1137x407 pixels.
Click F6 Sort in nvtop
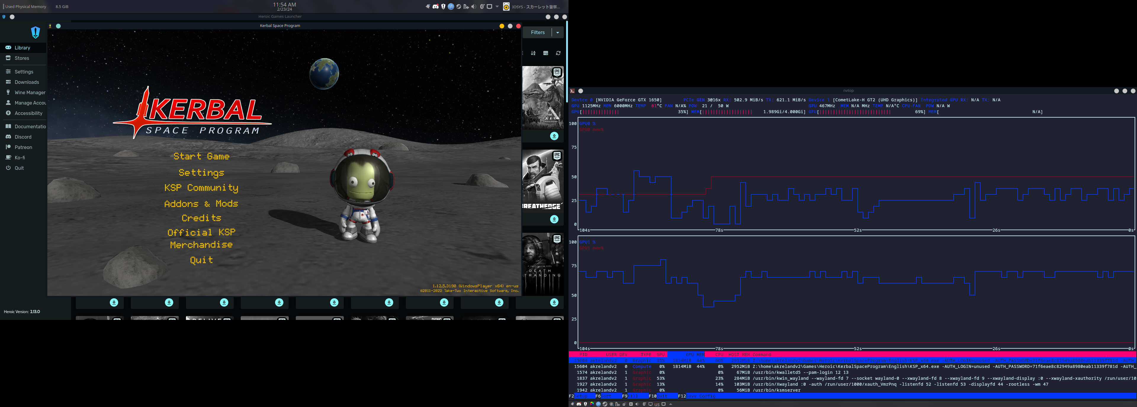pyautogui.click(x=609, y=396)
